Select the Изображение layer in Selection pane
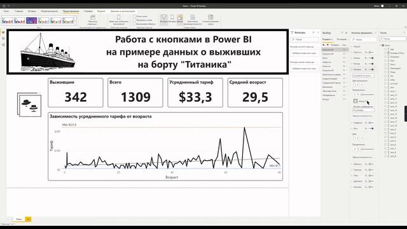The height and width of the screenshot is (229, 407). click(x=329, y=95)
